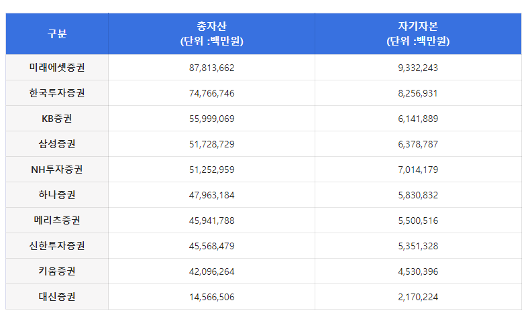Click total assets value 14,566,506
Screen dimensions: 532x319
point(212,297)
